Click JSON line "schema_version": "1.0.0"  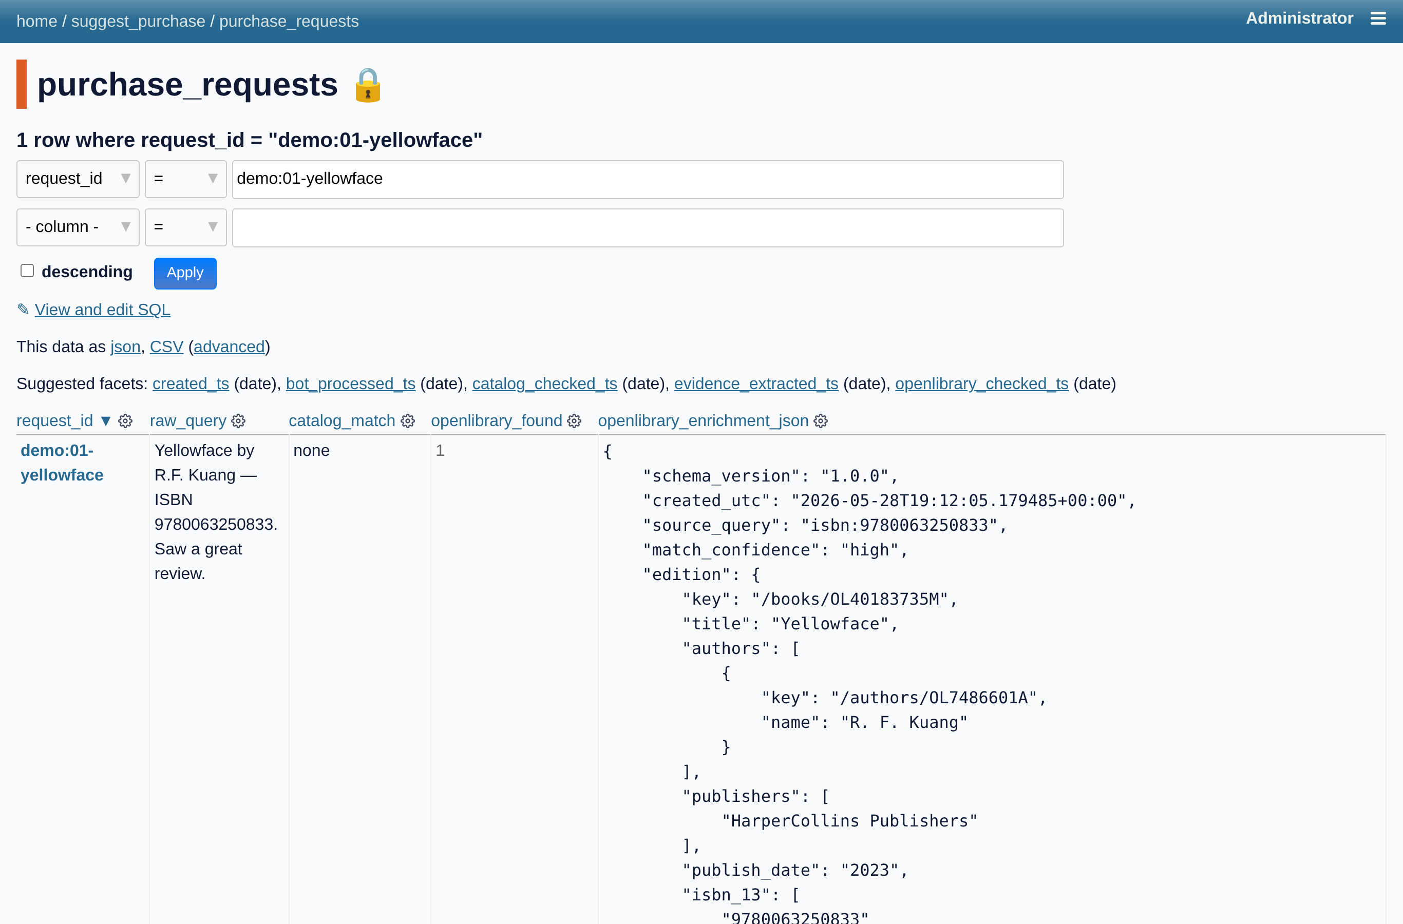[770, 475]
